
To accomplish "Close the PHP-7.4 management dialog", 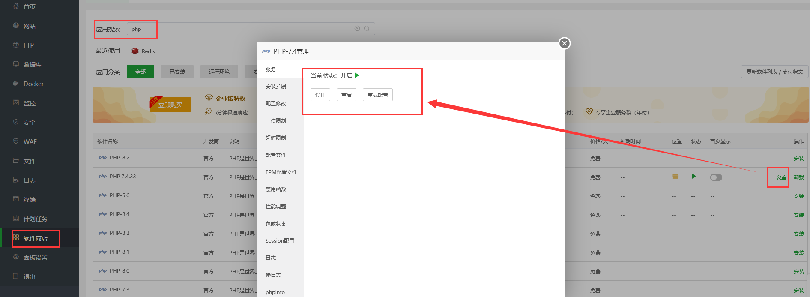I will [x=565, y=43].
